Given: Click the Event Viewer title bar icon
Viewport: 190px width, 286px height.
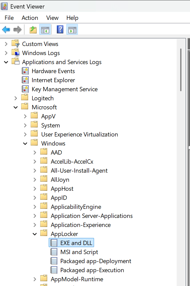Looking at the screenshot, I should pos(4,6).
